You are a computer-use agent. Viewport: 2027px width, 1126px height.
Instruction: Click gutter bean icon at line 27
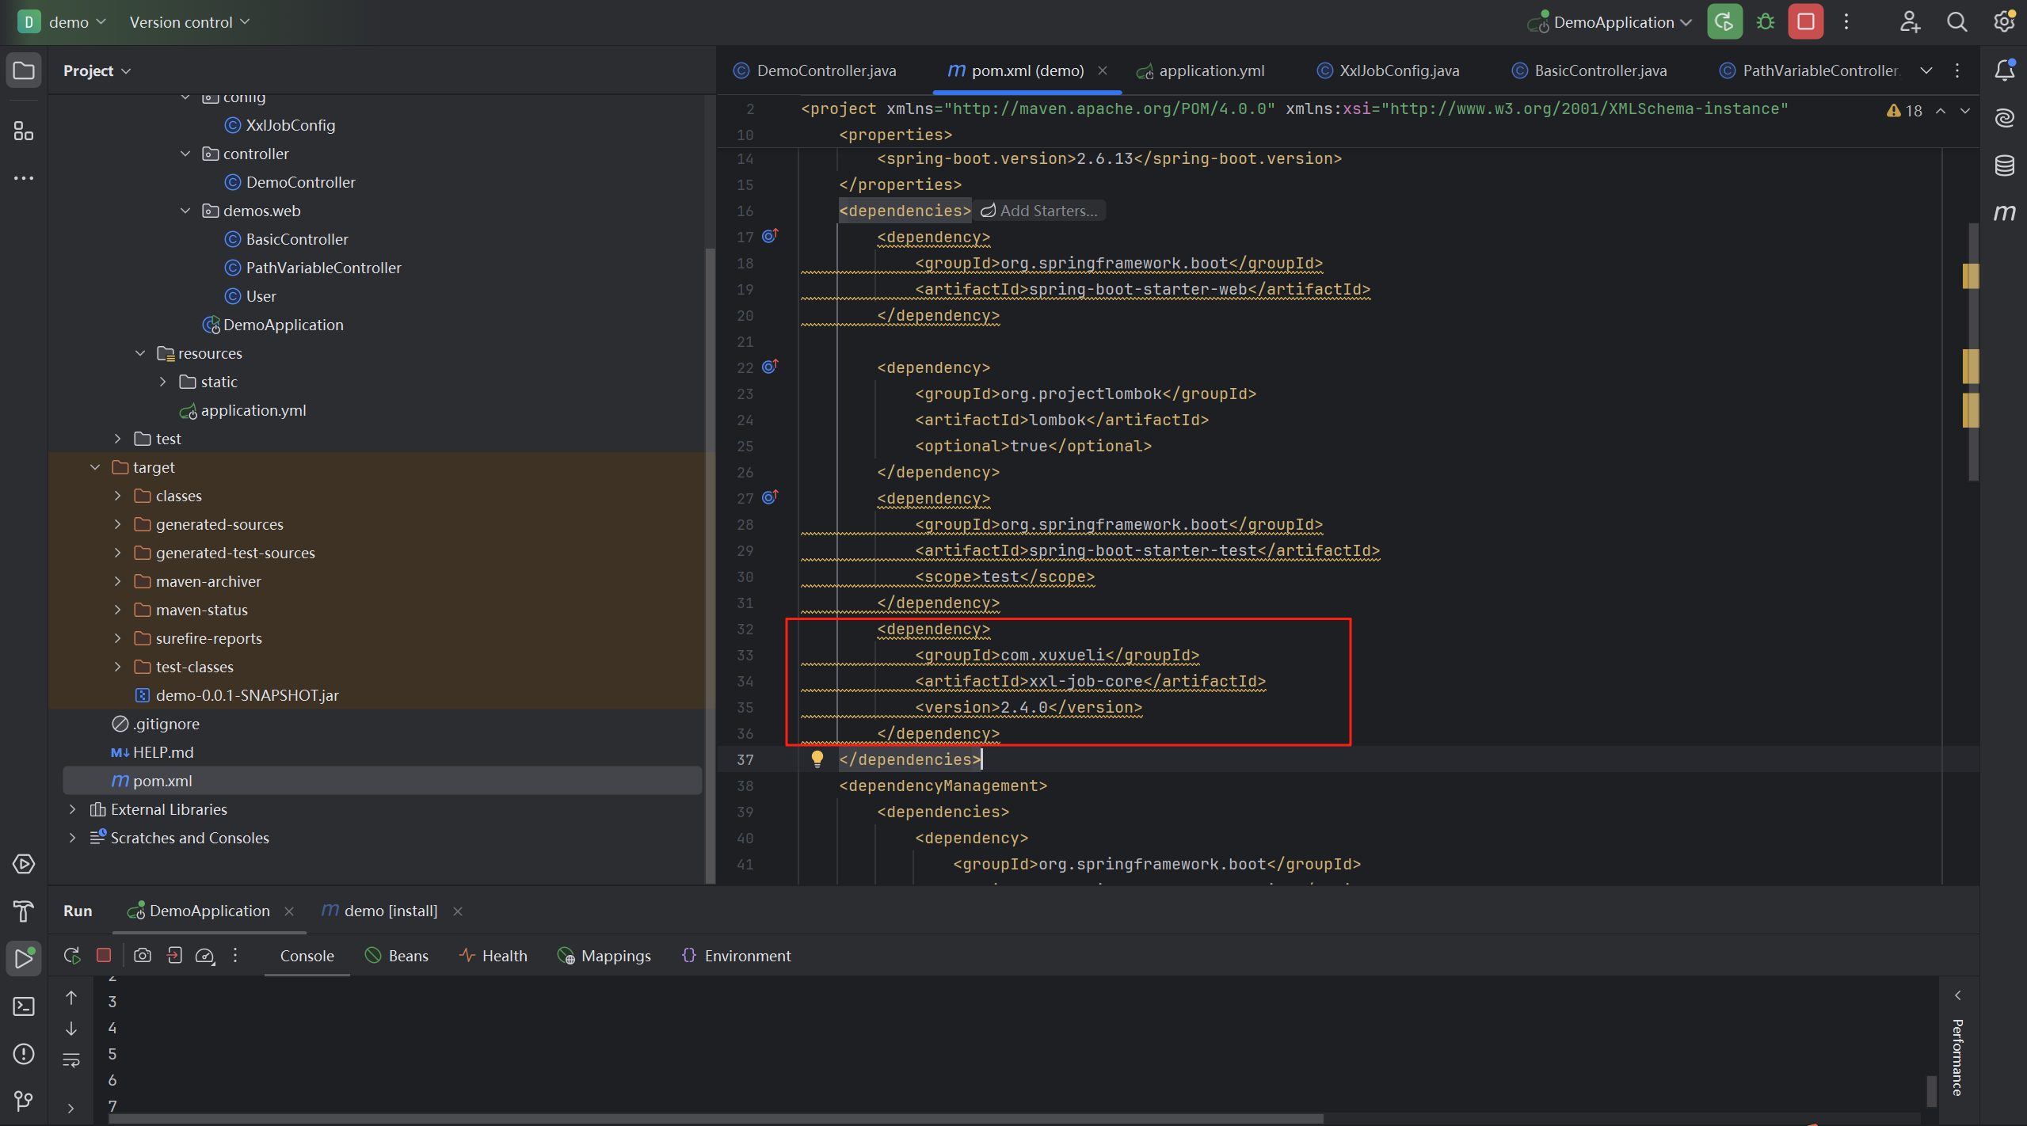tap(770, 497)
